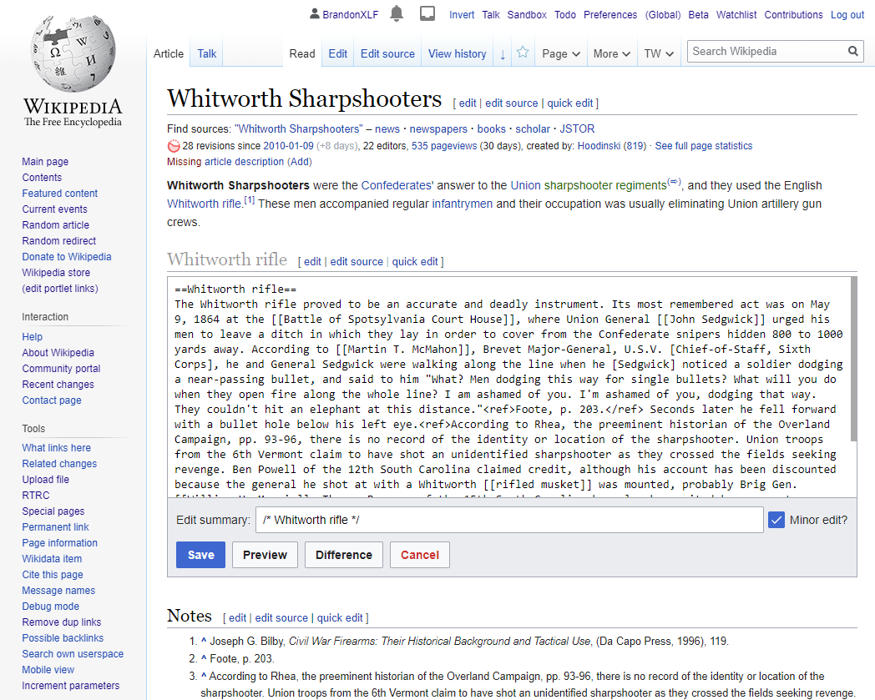Click the Invert link in top bar
The height and width of the screenshot is (700, 875).
462,14
